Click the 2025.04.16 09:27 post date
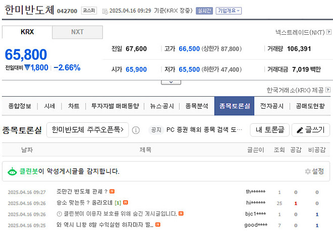This screenshot has height=231, width=333. (x=27, y=192)
